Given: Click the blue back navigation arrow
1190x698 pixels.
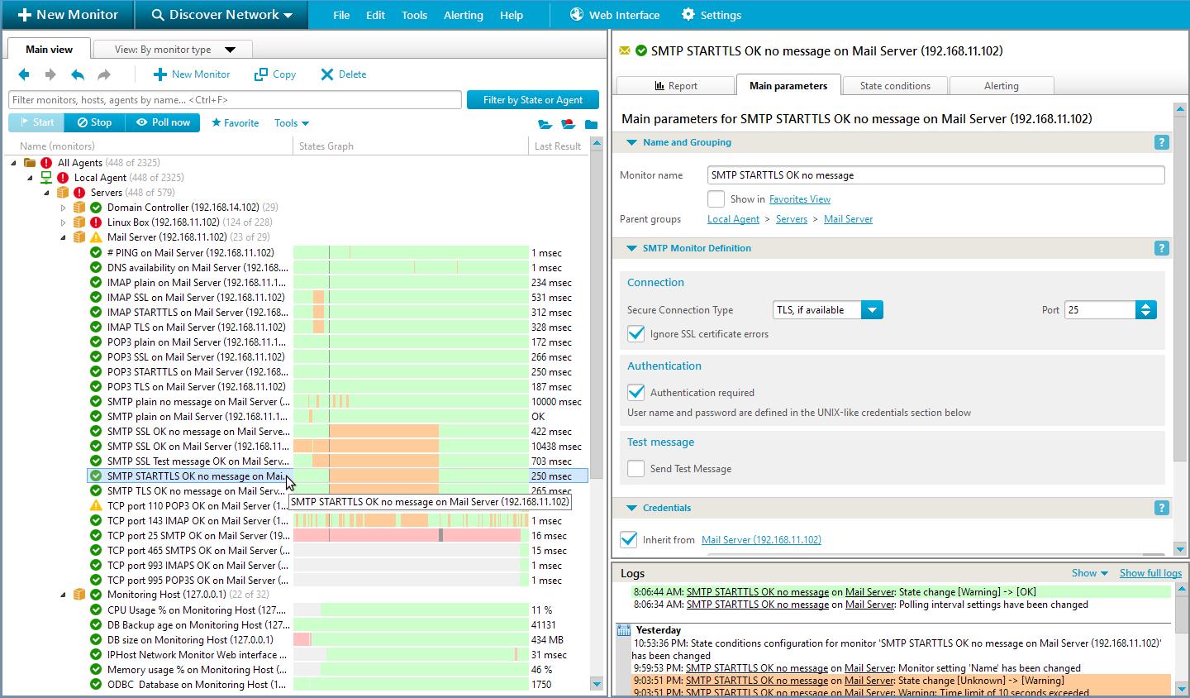Looking at the screenshot, I should [x=24, y=74].
